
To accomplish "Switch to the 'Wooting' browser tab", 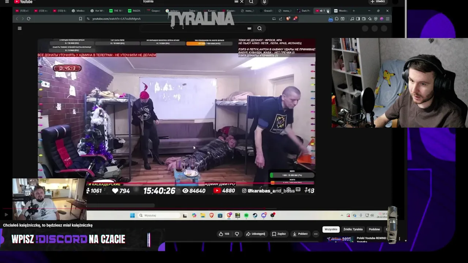I will click(341, 11).
